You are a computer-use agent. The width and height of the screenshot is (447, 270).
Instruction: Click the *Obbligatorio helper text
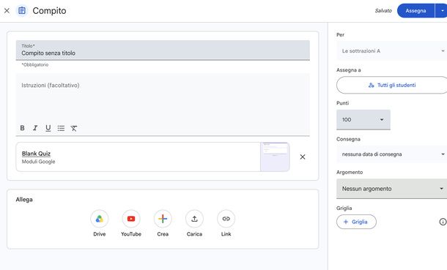pyautogui.click(x=35, y=65)
